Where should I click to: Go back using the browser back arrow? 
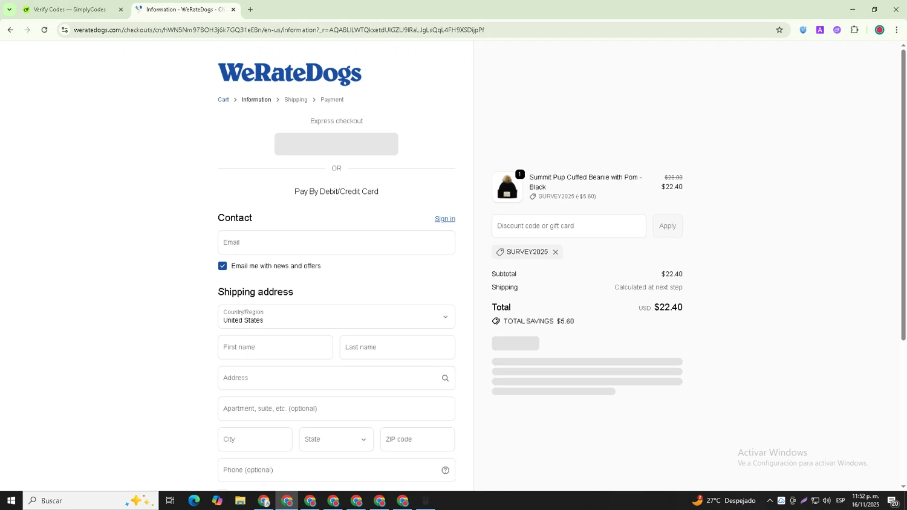pos(10,30)
